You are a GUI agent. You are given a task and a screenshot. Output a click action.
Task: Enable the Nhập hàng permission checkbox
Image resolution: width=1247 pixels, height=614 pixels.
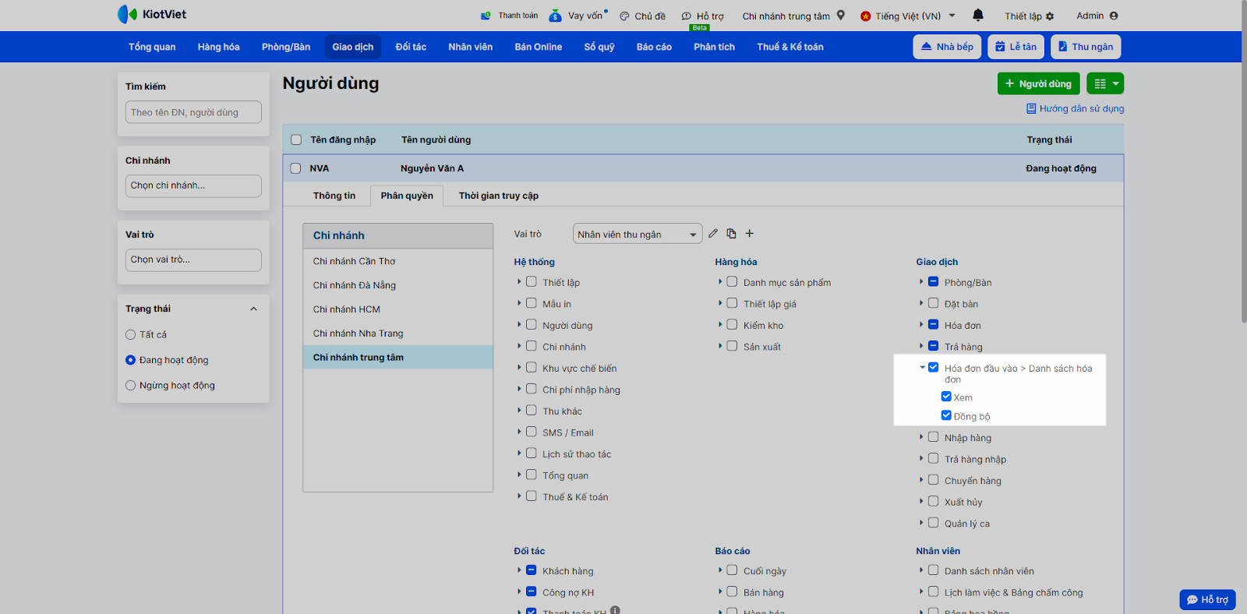[933, 437]
